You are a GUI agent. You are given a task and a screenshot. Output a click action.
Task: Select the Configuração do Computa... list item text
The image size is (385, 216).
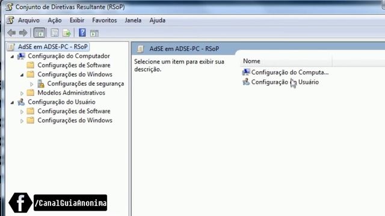tap(290, 72)
